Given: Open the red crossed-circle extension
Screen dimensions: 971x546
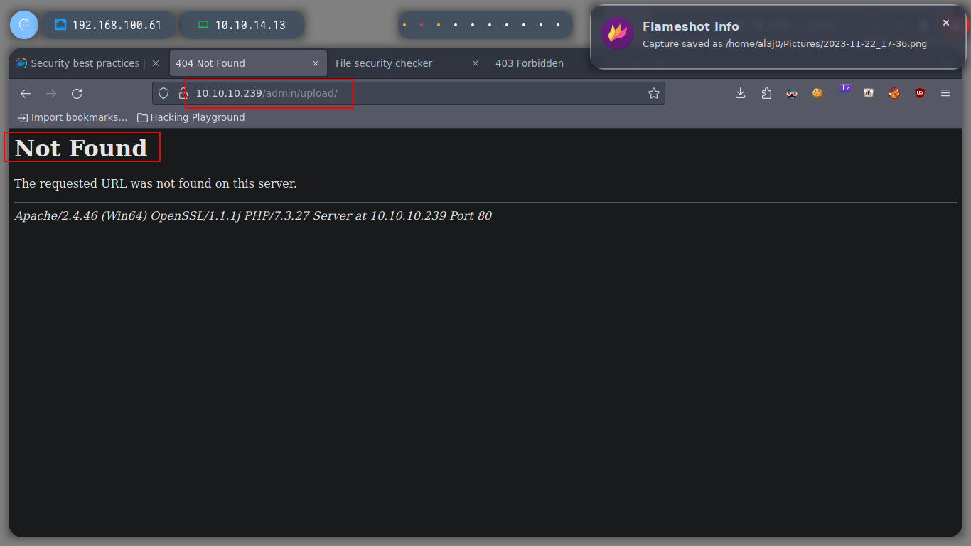Looking at the screenshot, I should [x=894, y=93].
